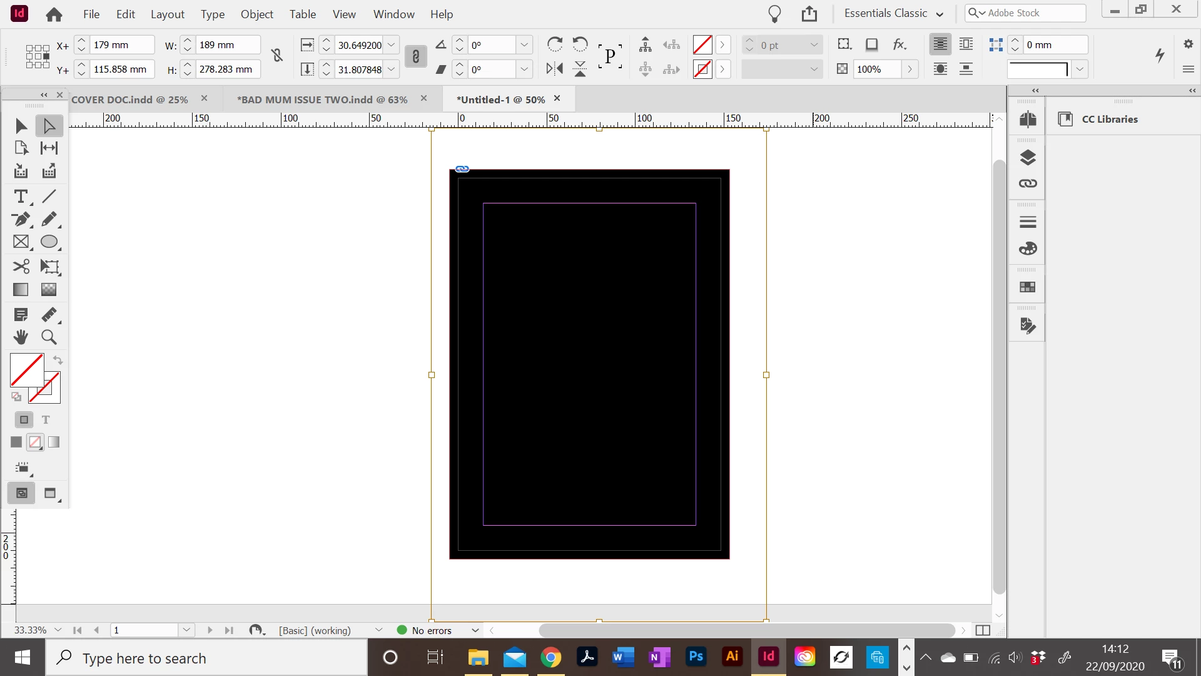The image size is (1201, 676).
Task: Expand Essentials Classic workspace switcher
Action: coord(894,14)
